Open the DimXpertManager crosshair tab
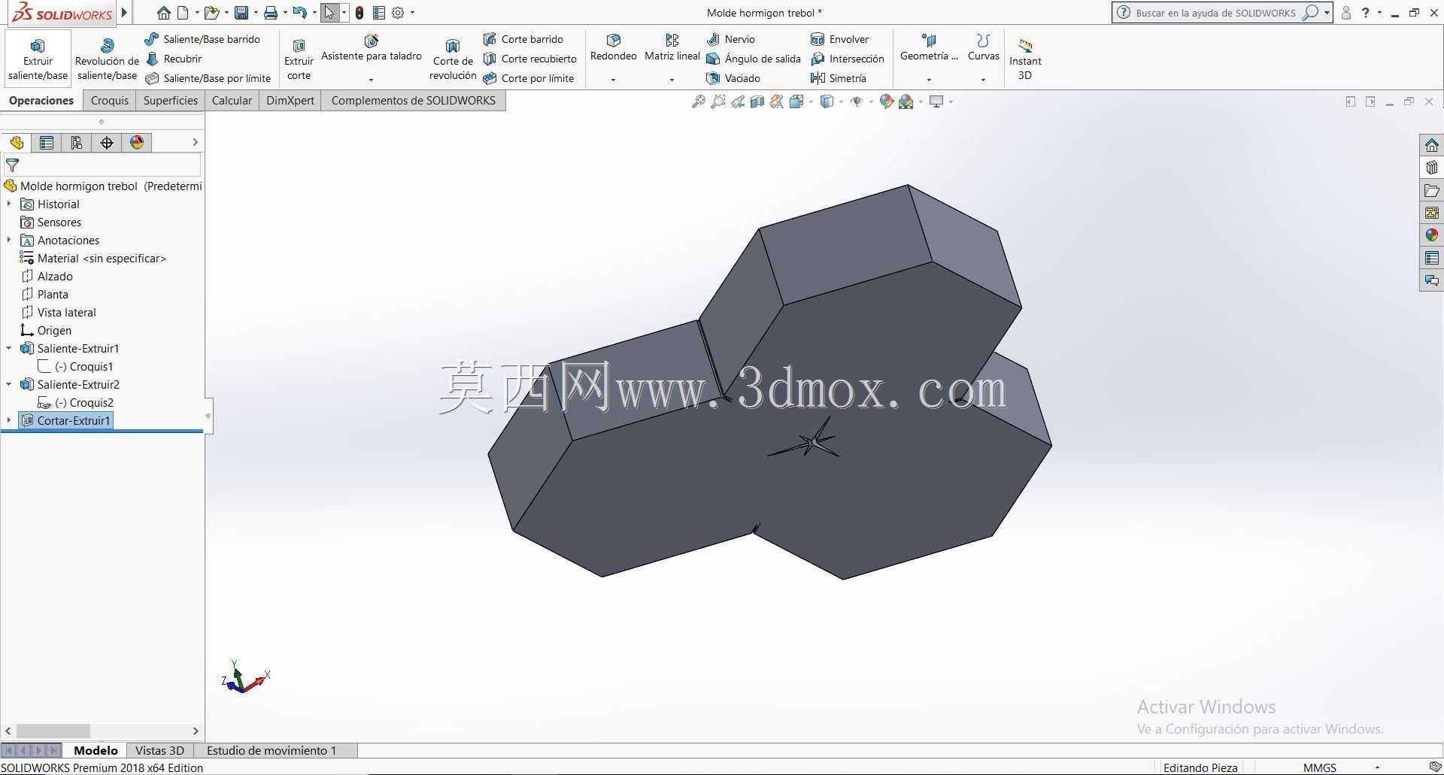Viewport: 1444px width, 775px height. (107, 143)
